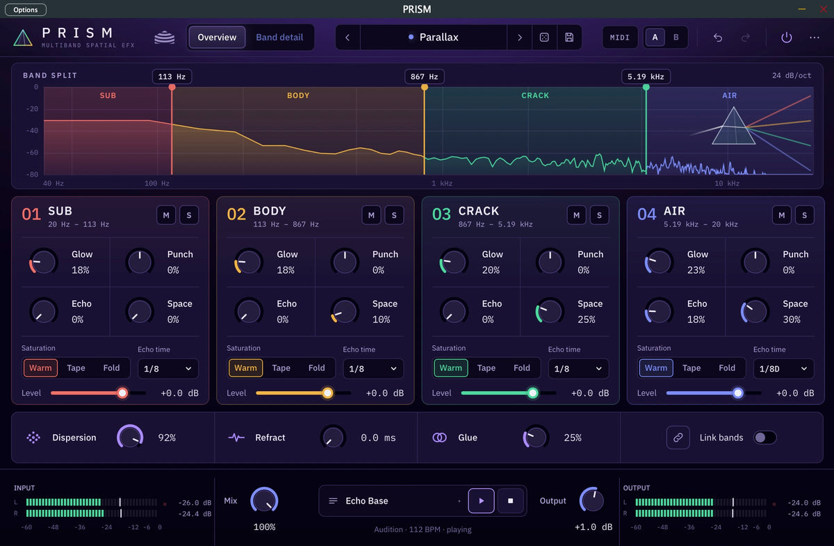The width and height of the screenshot is (834, 546).
Task: Select the A comparison slot
Action: pos(655,38)
